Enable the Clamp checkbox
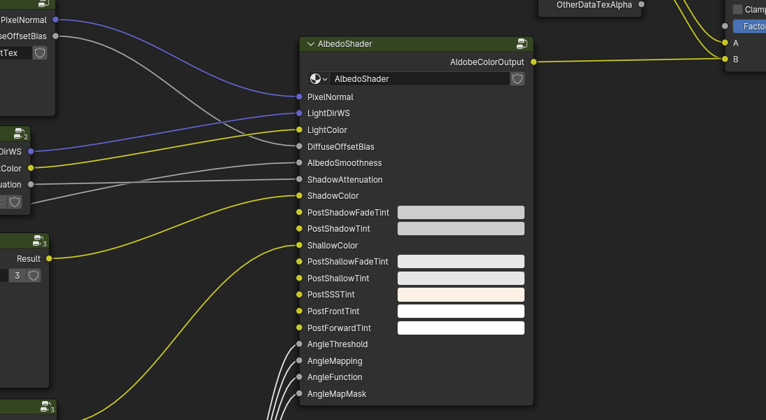This screenshot has height=420, width=766. (x=737, y=10)
